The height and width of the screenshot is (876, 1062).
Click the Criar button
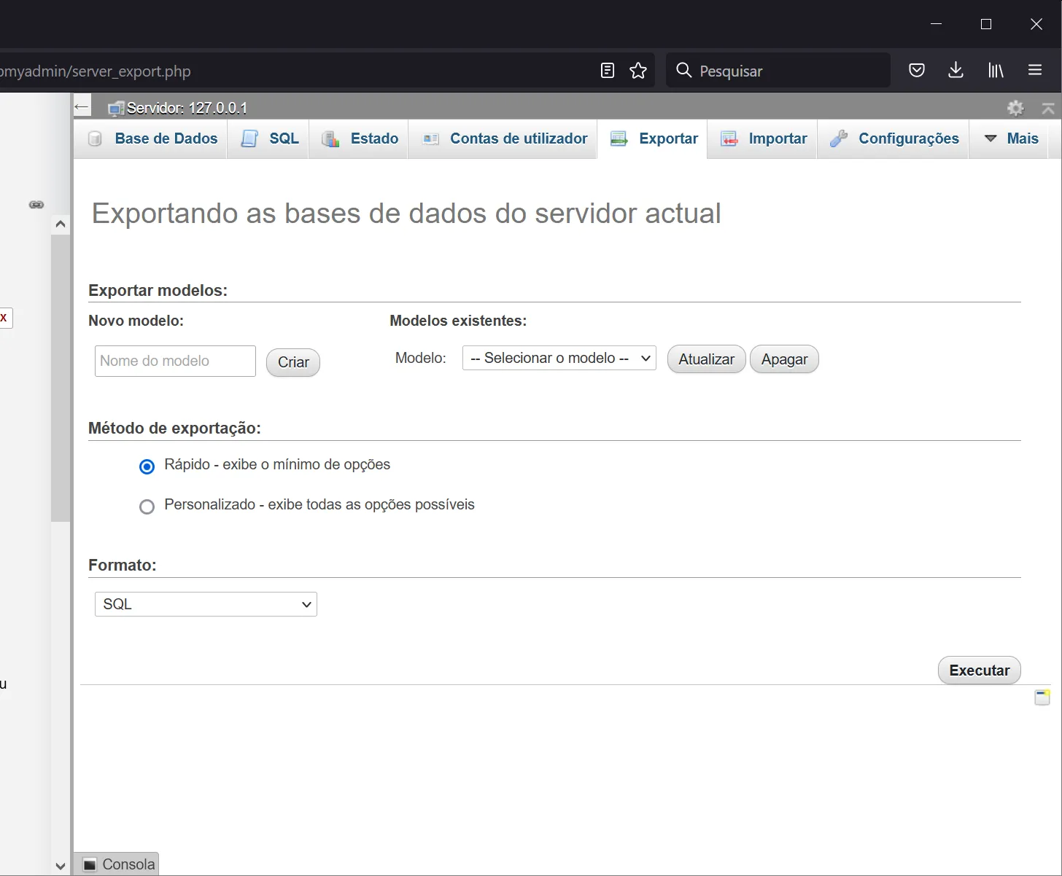tap(293, 362)
